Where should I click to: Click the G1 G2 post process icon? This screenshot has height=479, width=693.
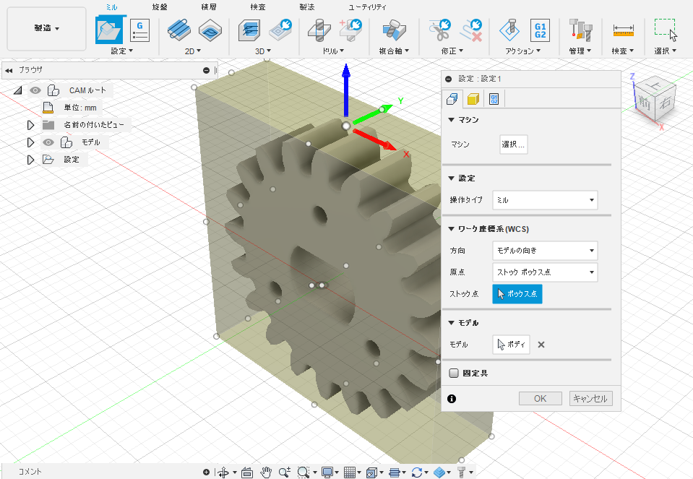coord(540,30)
